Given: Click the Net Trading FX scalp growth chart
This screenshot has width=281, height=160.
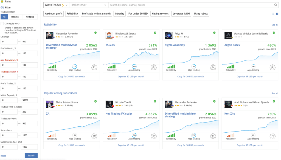Looking at the screenshot, I should 131,126.
